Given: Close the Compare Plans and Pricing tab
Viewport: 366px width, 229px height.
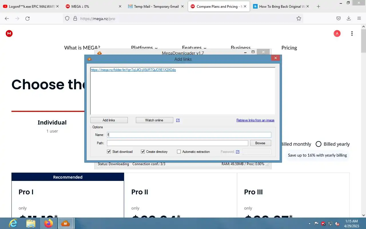Looking at the screenshot, I should (245, 6).
